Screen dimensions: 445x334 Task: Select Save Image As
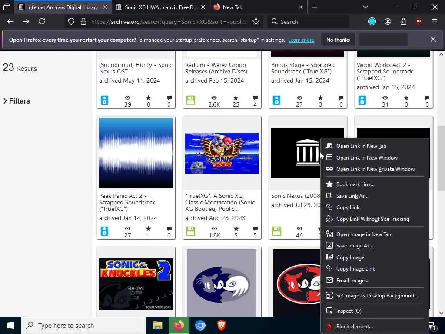[x=375, y=246]
